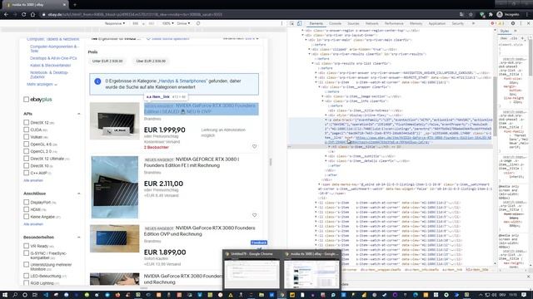
Task: Check the HDMI connection filter
Action: click(26, 209)
